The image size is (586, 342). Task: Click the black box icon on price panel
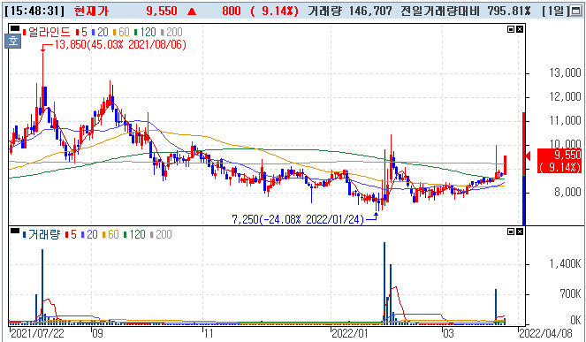click(15, 28)
